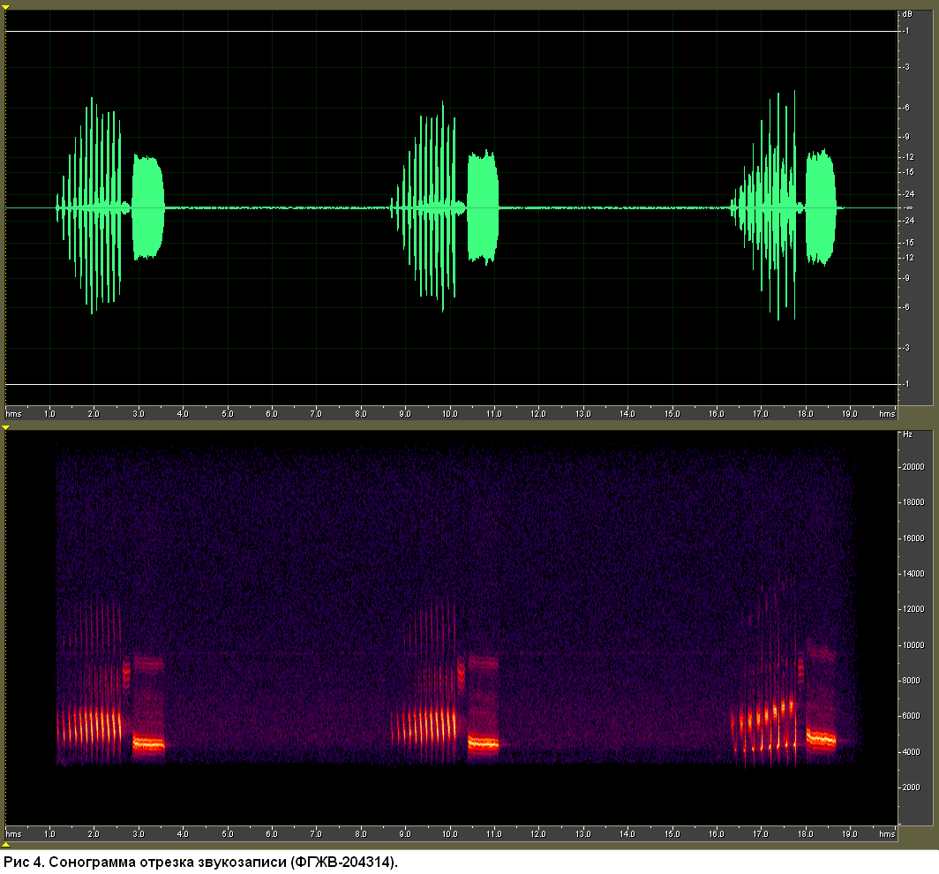Click the 10000 value on the frequency scale
This screenshot has width=939, height=874.
coord(913,645)
